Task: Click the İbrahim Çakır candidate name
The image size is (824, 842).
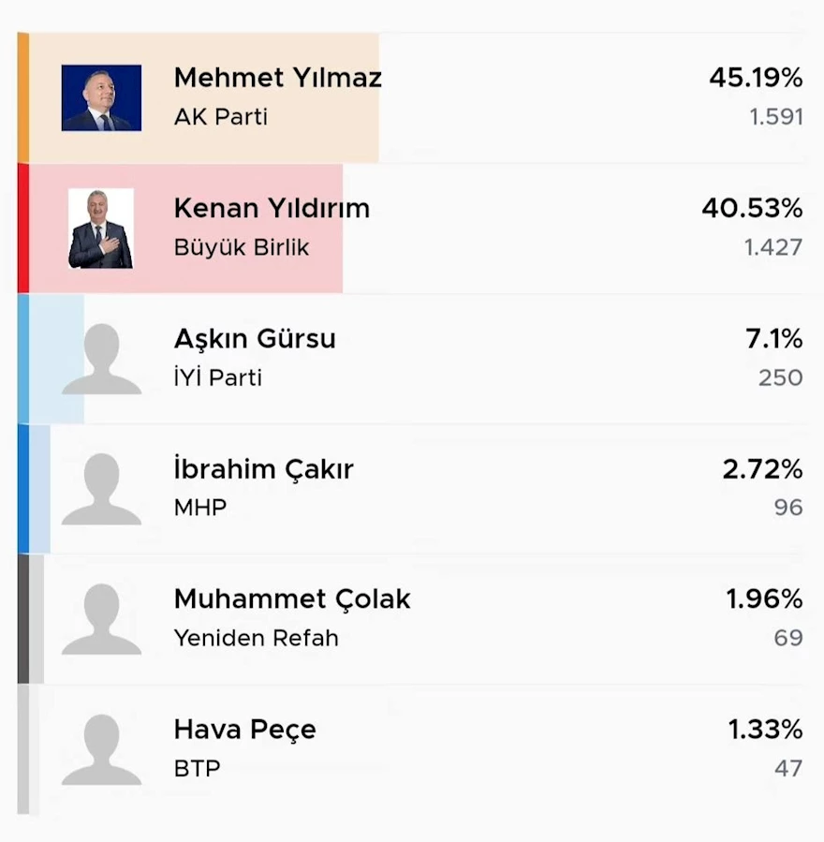Action: [263, 469]
